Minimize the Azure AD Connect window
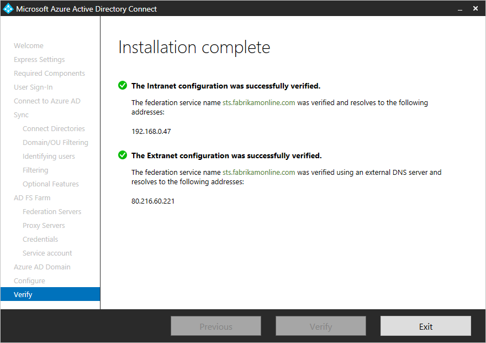Viewport: 486px width, 343px height. pos(460,9)
